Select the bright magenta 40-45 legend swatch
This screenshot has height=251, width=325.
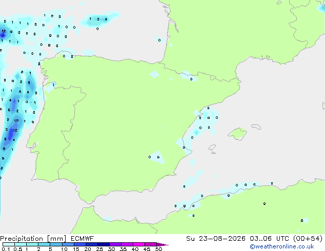coord(139,244)
